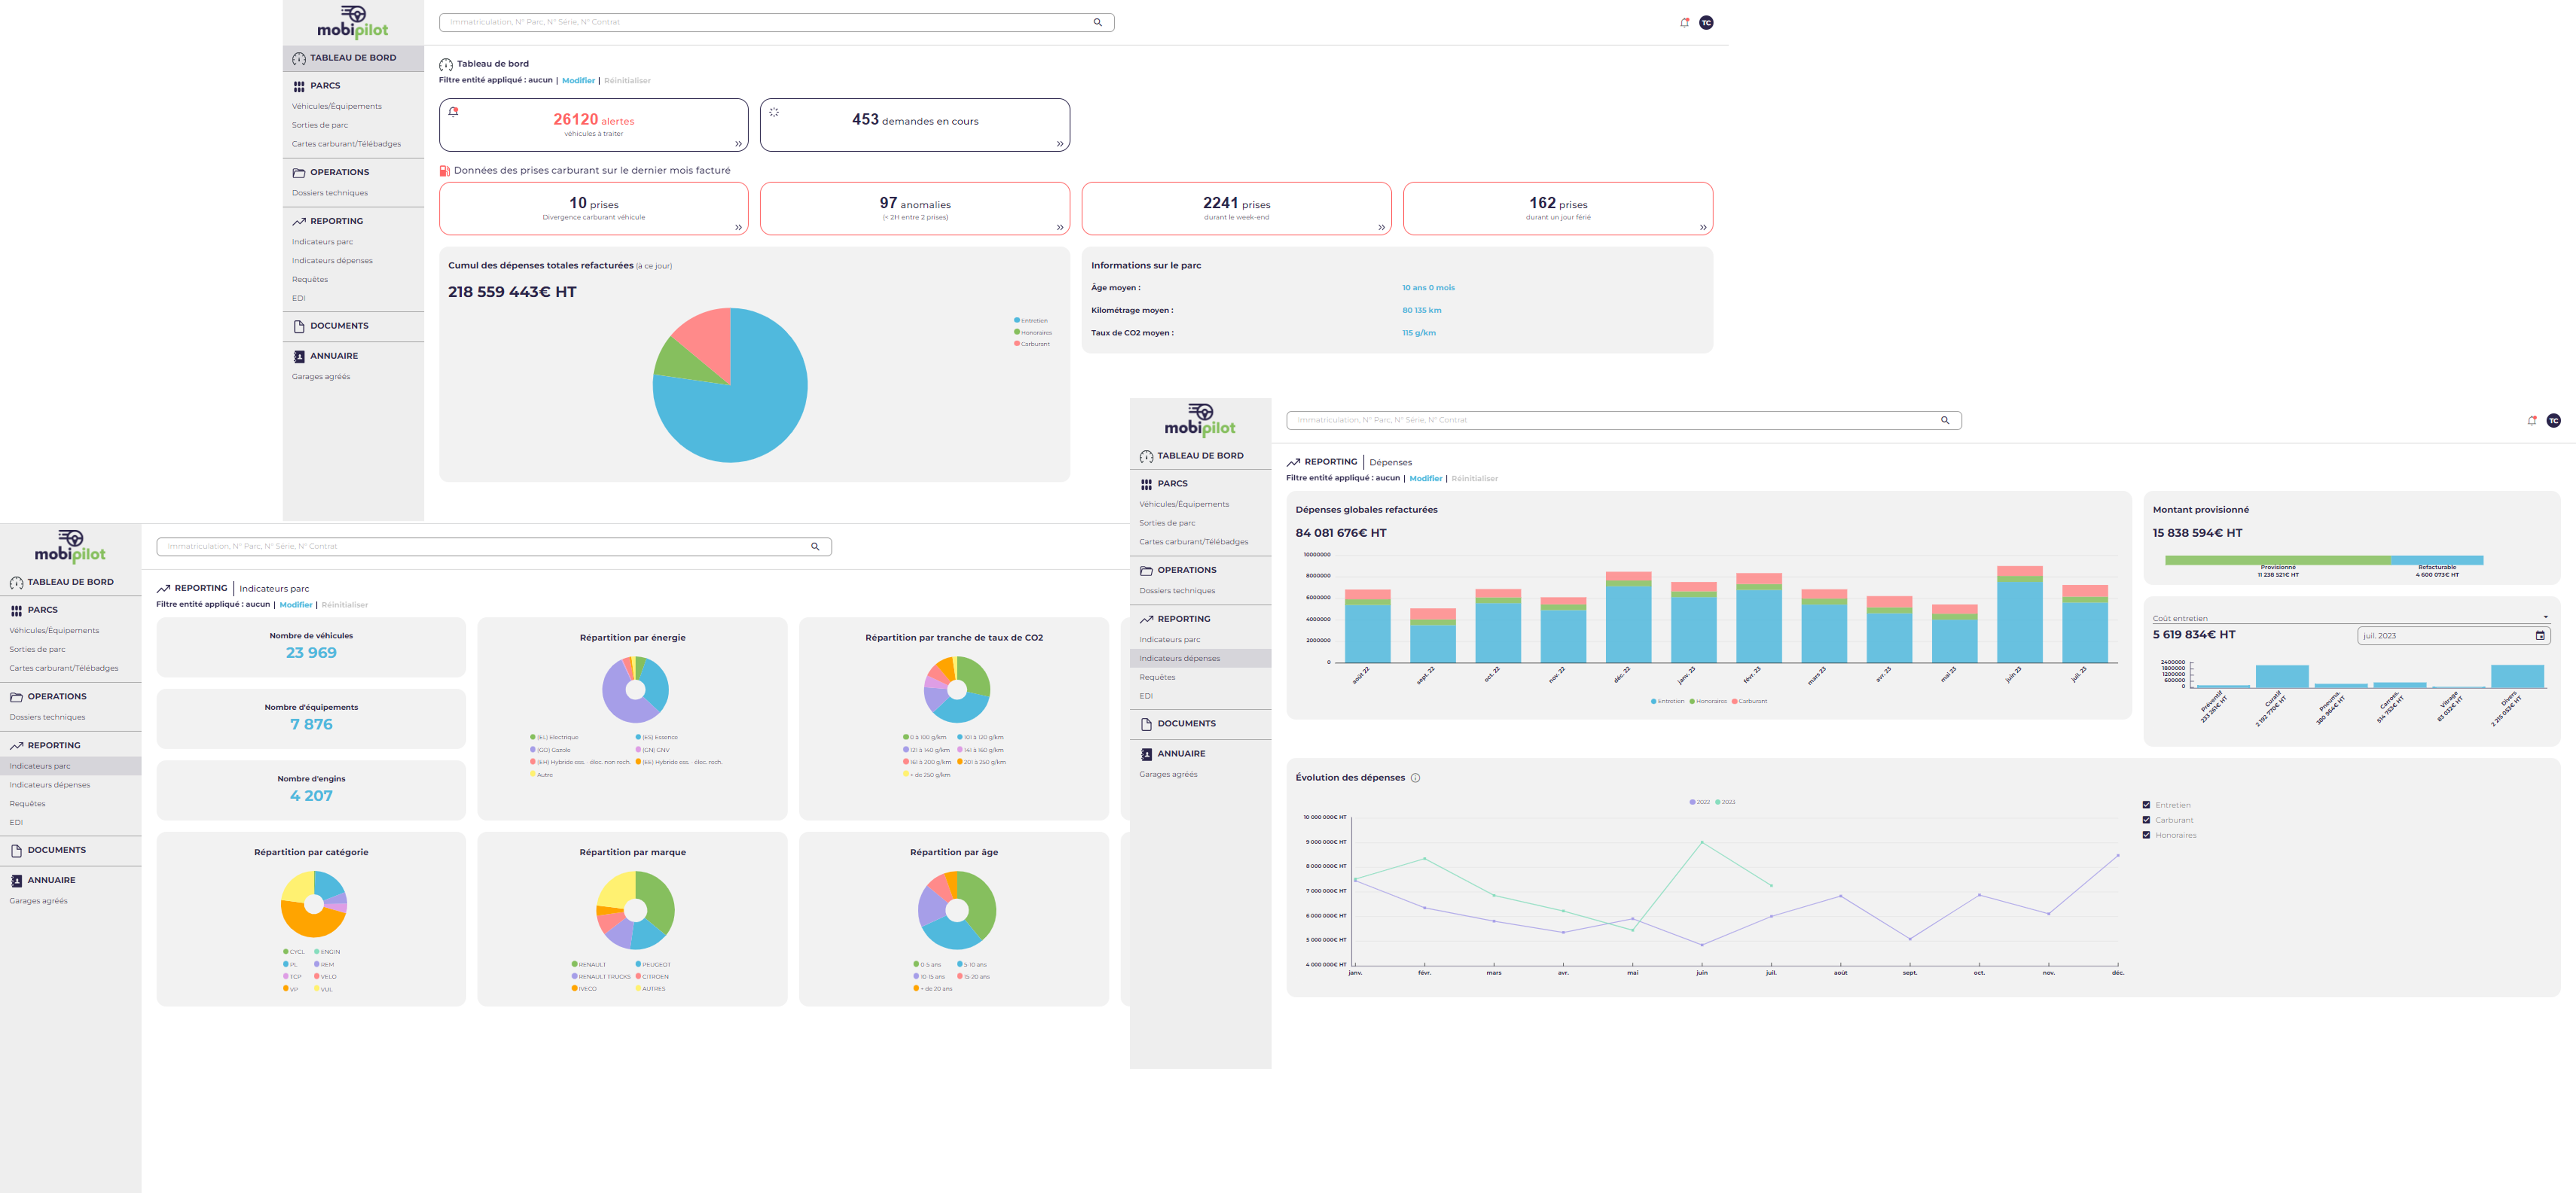Open Cartes carburant/Télébadges in Dépenses sidebar
2576x1193 pixels.
(1194, 542)
